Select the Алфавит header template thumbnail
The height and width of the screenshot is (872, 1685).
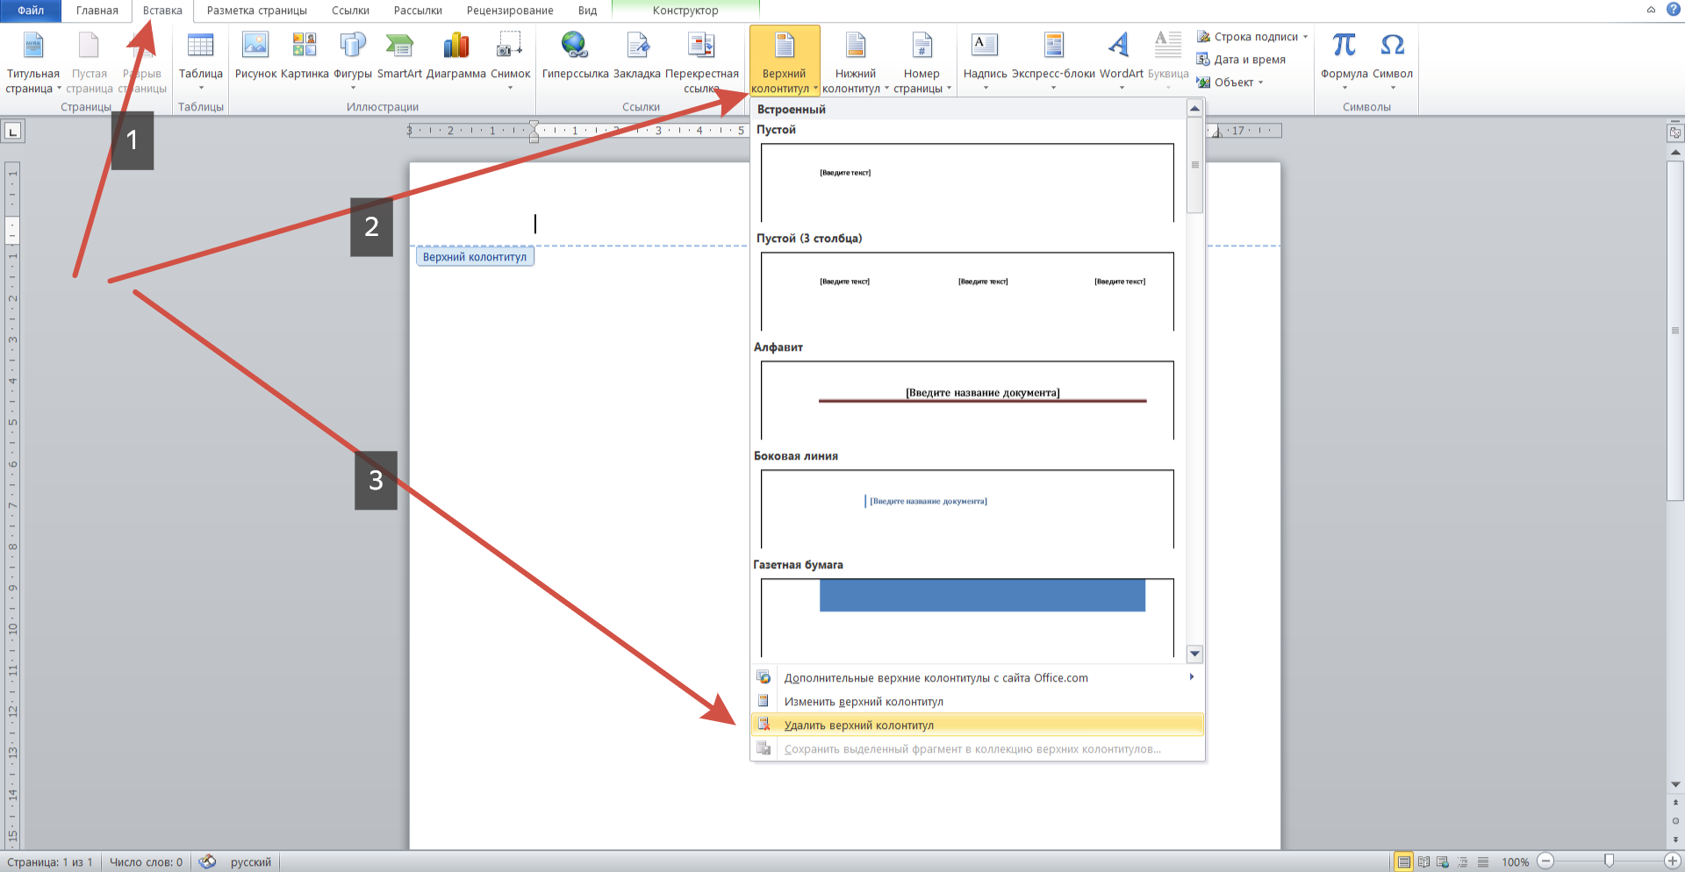pyautogui.click(x=967, y=399)
